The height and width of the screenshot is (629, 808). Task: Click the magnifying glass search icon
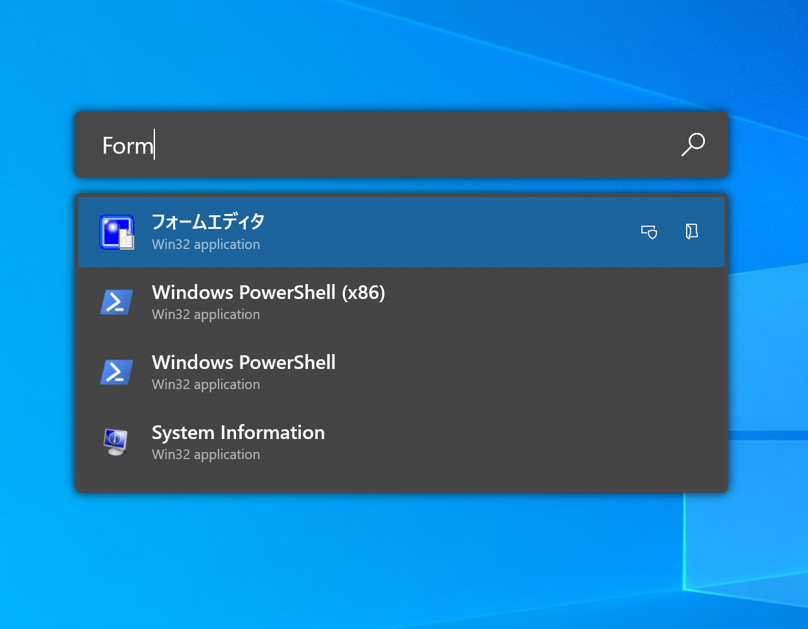pyautogui.click(x=693, y=145)
